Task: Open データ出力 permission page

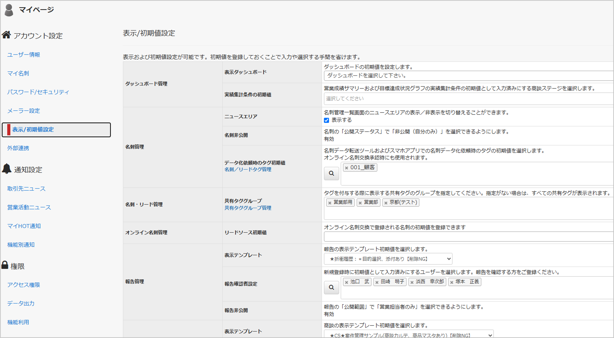Action: pyautogui.click(x=21, y=304)
